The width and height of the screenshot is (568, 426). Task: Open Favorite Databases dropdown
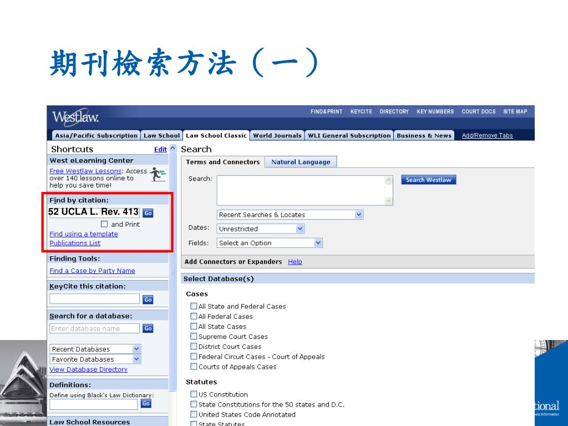click(x=95, y=359)
